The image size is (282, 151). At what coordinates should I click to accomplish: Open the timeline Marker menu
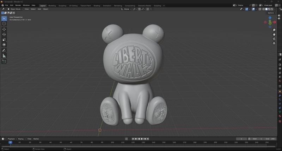tap(36, 139)
